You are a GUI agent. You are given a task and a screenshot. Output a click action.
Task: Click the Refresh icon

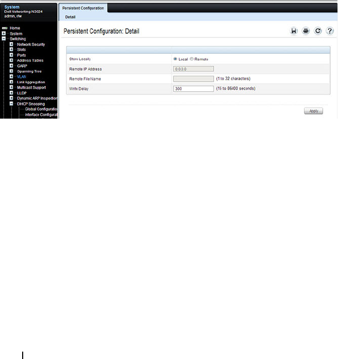click(x=317, y=31)
